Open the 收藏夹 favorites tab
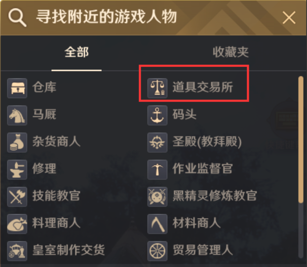This screenshot has height=267, width=307. click(x=230, y=52)
